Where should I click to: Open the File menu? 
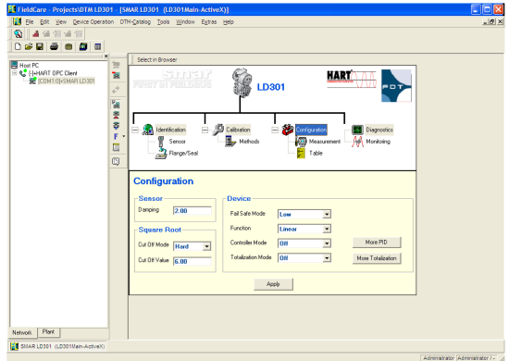tap(30, 21)
